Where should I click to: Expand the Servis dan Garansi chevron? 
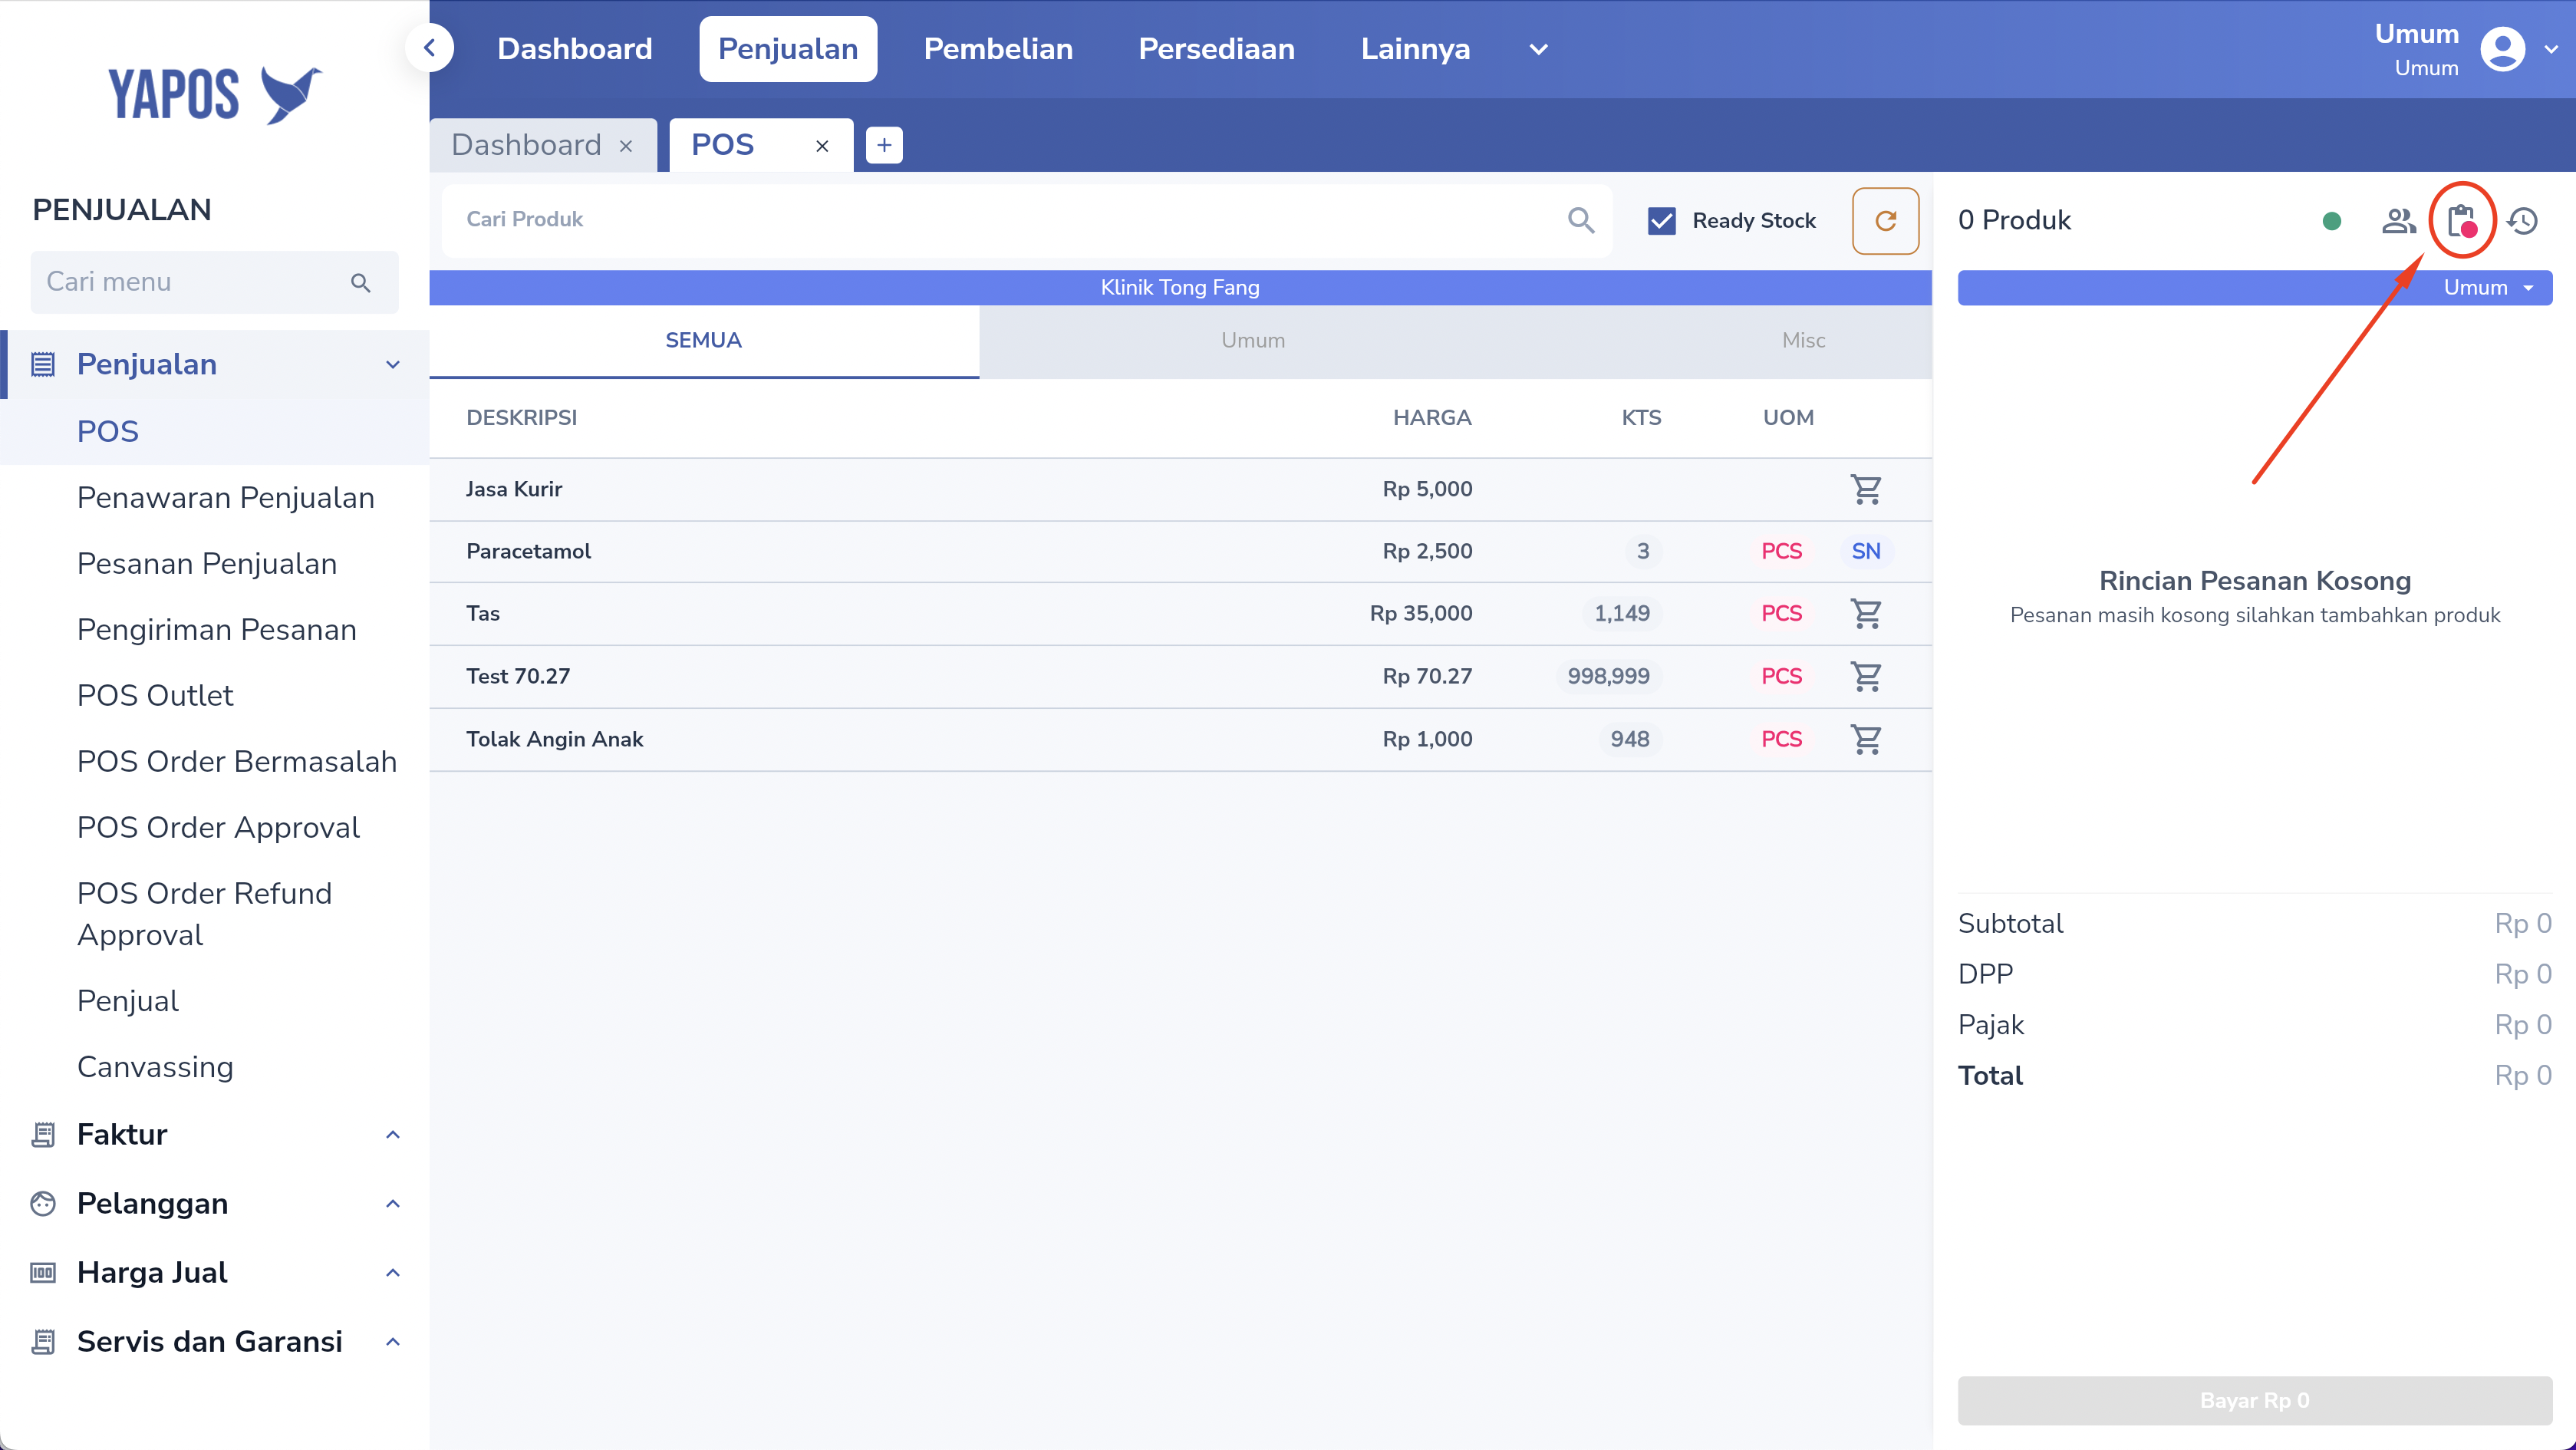tap(393, 1341)
